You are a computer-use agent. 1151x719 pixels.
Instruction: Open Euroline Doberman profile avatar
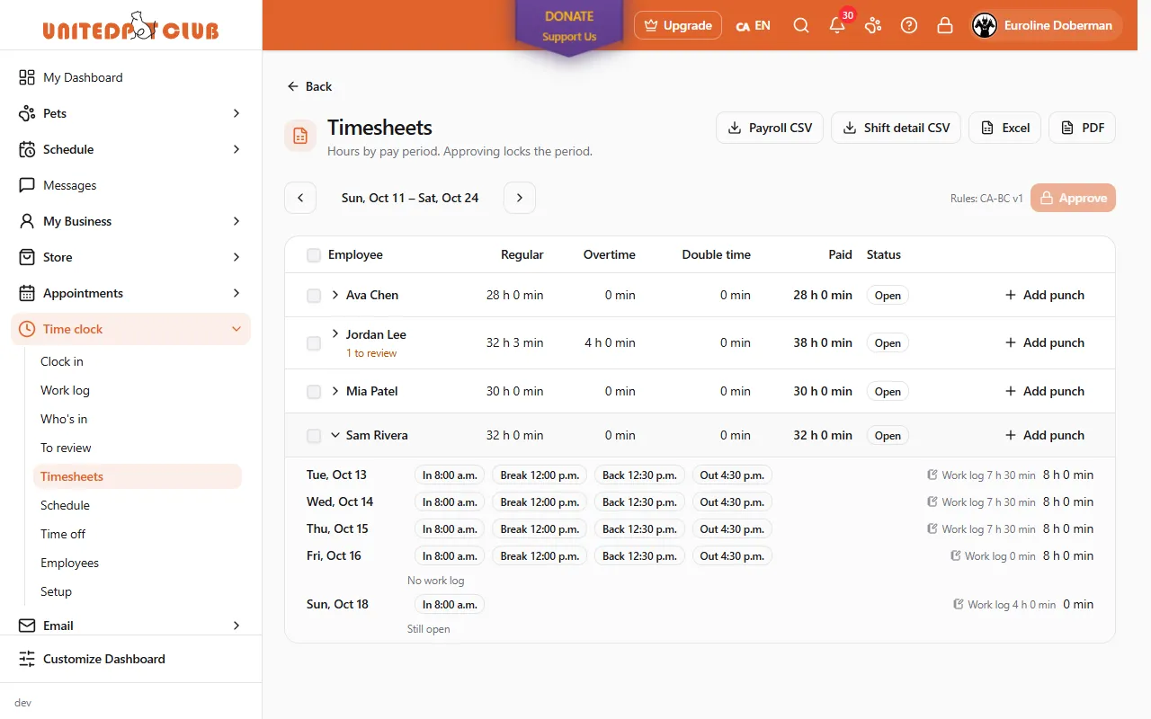point(985,25)
